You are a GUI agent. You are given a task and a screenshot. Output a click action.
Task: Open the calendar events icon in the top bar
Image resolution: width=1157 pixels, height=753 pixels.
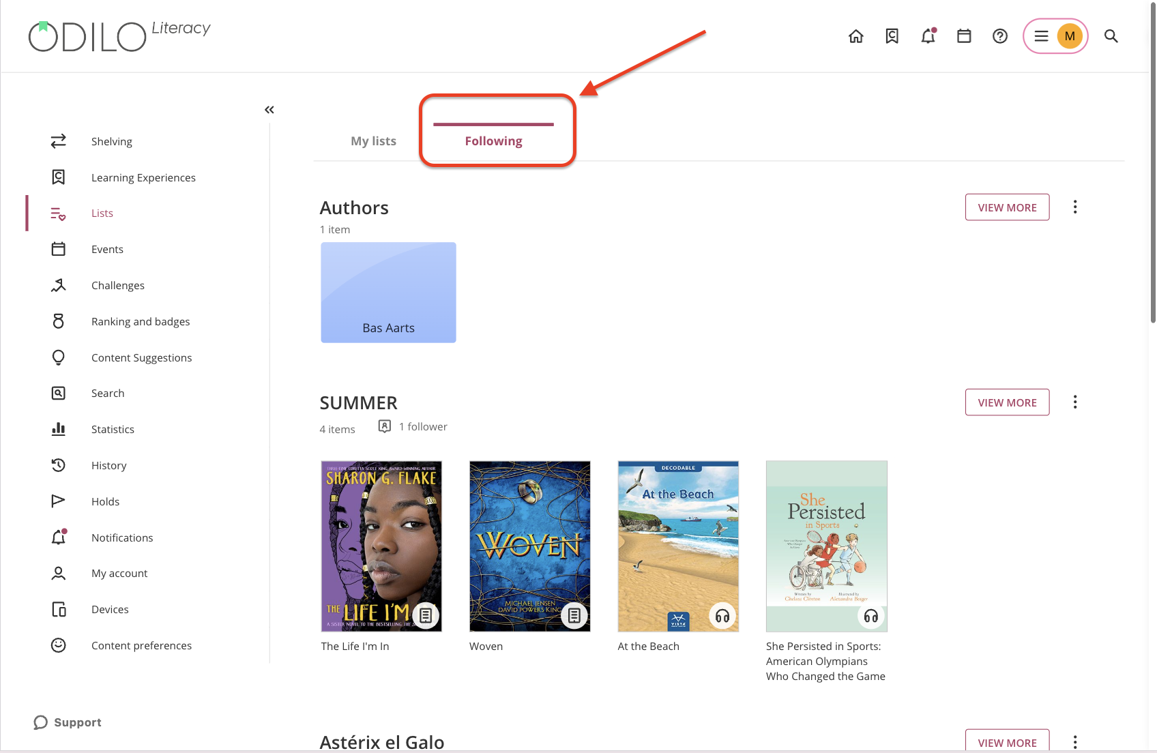click(964, 36)
